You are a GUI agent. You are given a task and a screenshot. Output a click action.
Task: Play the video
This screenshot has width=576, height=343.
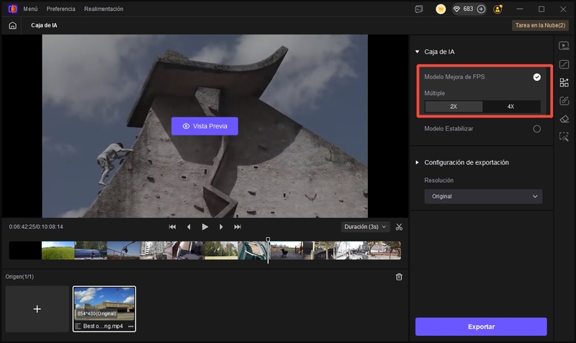(x=205, y=227)
